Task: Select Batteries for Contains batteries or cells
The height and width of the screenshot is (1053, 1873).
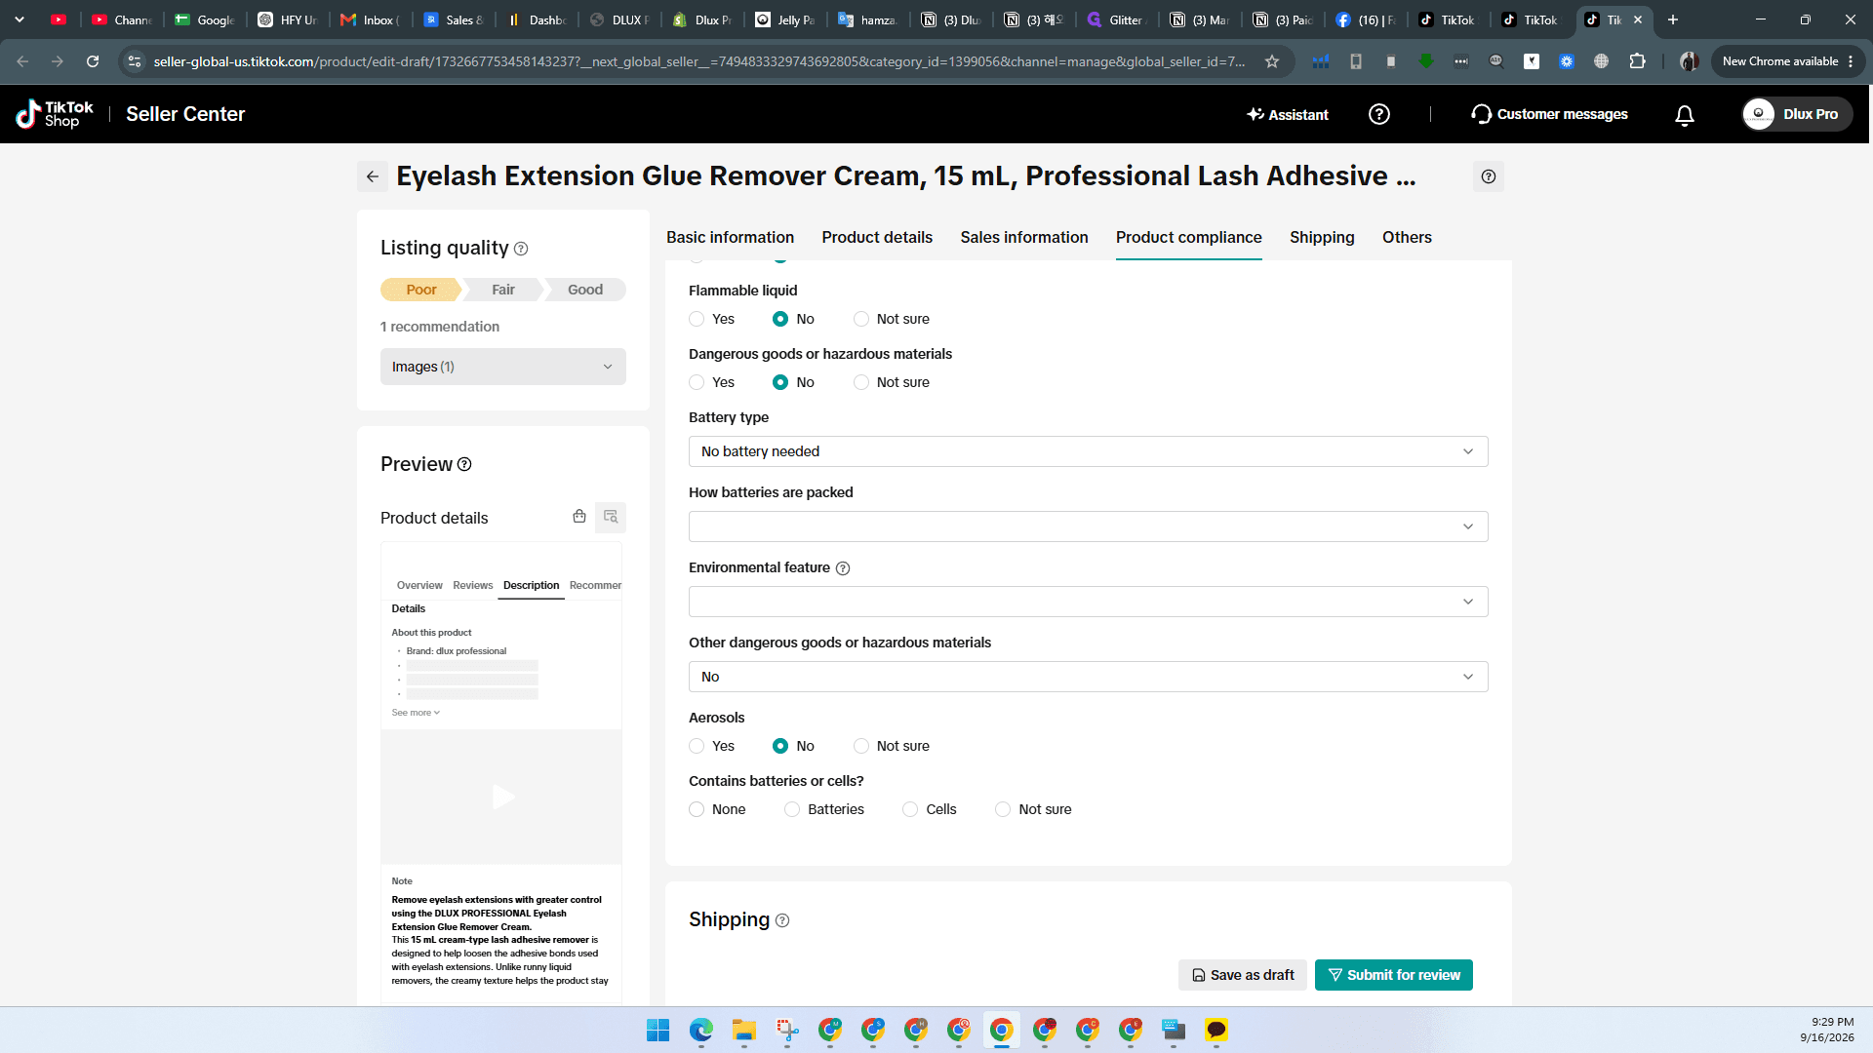Action: point(792,809)
